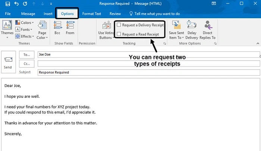
Task: Click Use Voting Buttons
Action: point(106,30)
